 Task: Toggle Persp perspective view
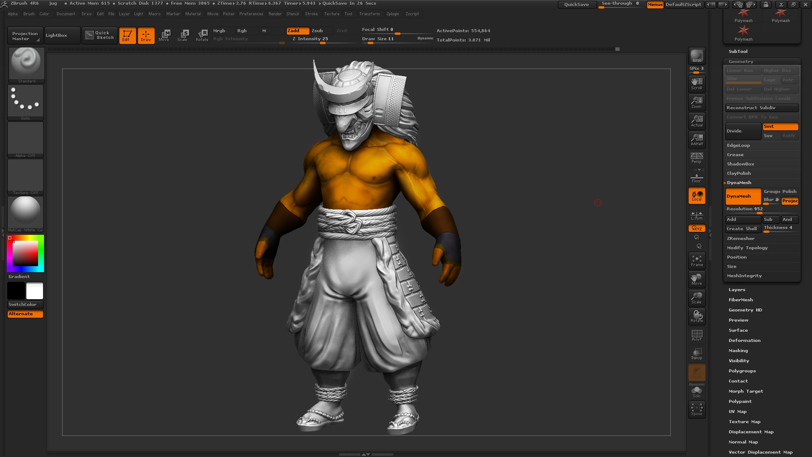[x=697, y=158]
